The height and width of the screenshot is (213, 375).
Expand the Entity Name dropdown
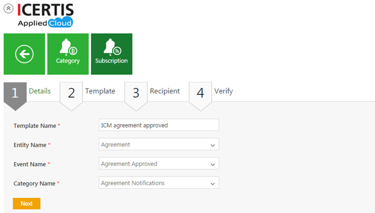(x=159, y=145)
